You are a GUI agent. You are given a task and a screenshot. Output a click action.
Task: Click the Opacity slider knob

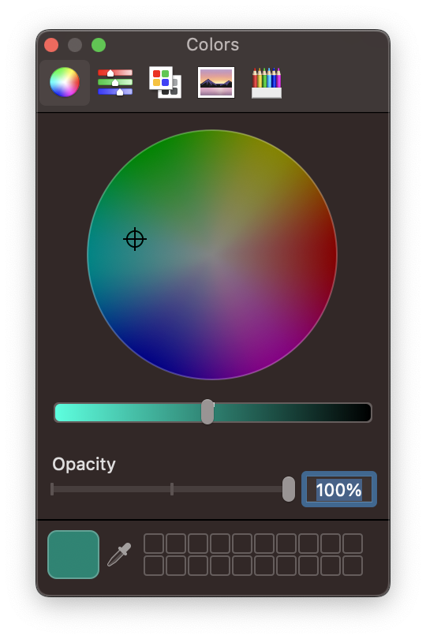click(x=289, y=489)
